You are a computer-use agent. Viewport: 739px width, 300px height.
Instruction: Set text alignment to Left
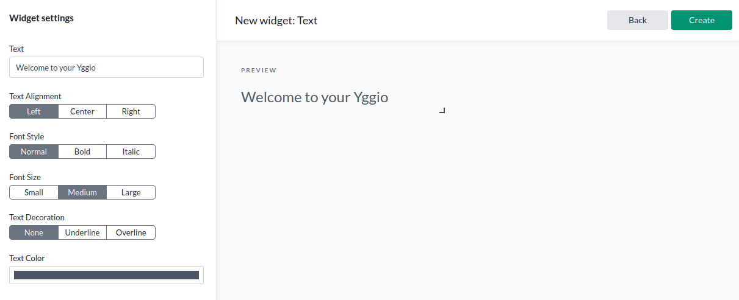[x=34, y=111]
